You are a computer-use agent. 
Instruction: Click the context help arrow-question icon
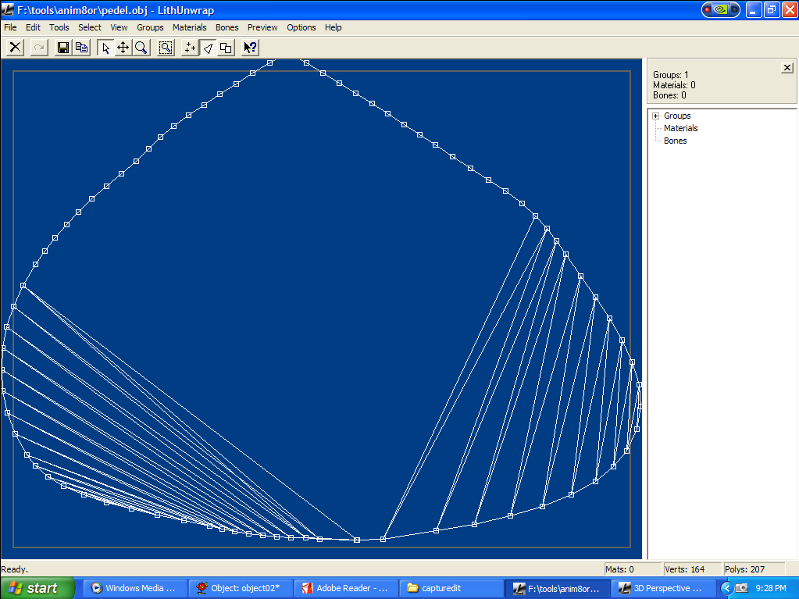click(250, 48)
